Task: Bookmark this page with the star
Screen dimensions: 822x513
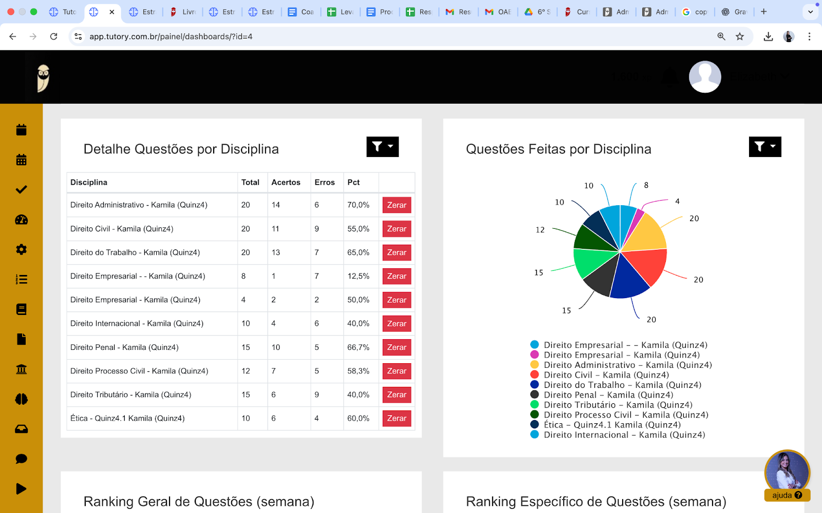Action: click(x=740, y=36)
